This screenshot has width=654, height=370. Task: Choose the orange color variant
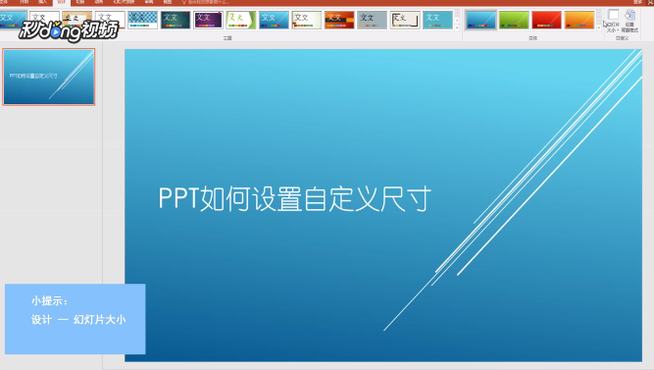[579, 20]
